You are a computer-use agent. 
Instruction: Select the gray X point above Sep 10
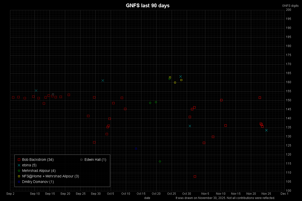tap(36, 90)
